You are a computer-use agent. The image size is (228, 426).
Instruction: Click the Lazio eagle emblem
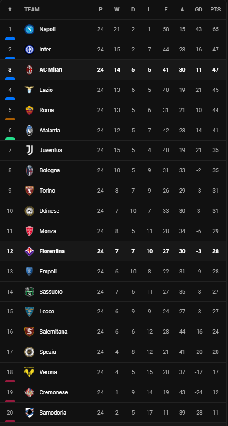(29, 90)
